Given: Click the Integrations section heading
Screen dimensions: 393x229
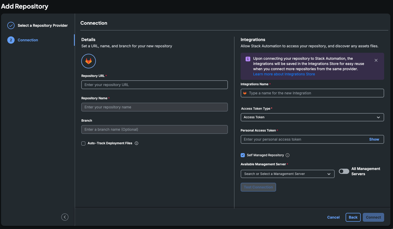Looking at the screenshot, I should 253,40.
